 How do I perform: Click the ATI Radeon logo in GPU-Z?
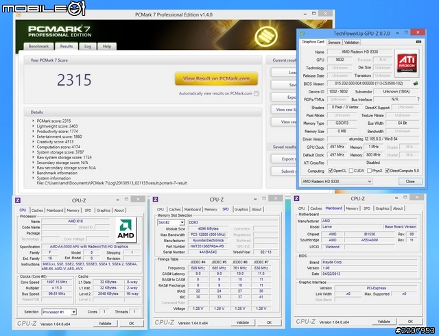(407, 63)
